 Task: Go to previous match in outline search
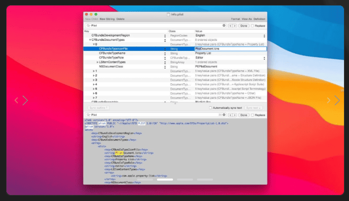pos(230,26)
